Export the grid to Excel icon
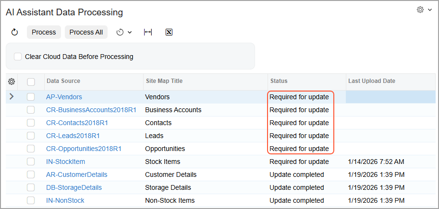439x209 pixels. pos(169,33)
